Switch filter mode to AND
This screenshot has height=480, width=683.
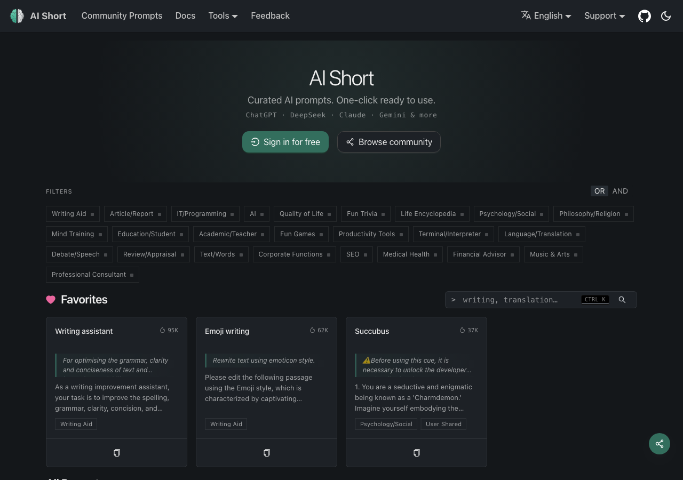tap(620, 191)
